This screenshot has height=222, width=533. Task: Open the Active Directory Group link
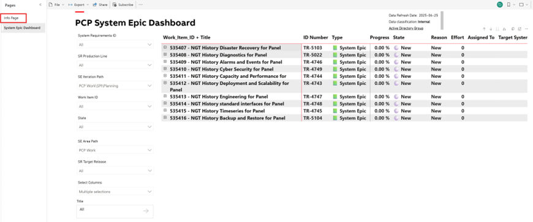point(406,28)
